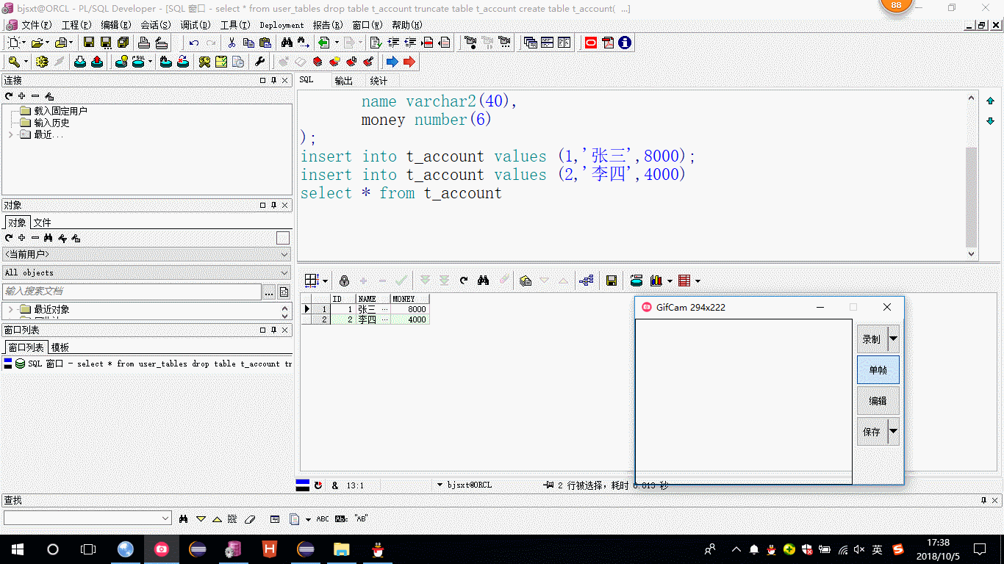Click the Windows Start button

[18, 549]
